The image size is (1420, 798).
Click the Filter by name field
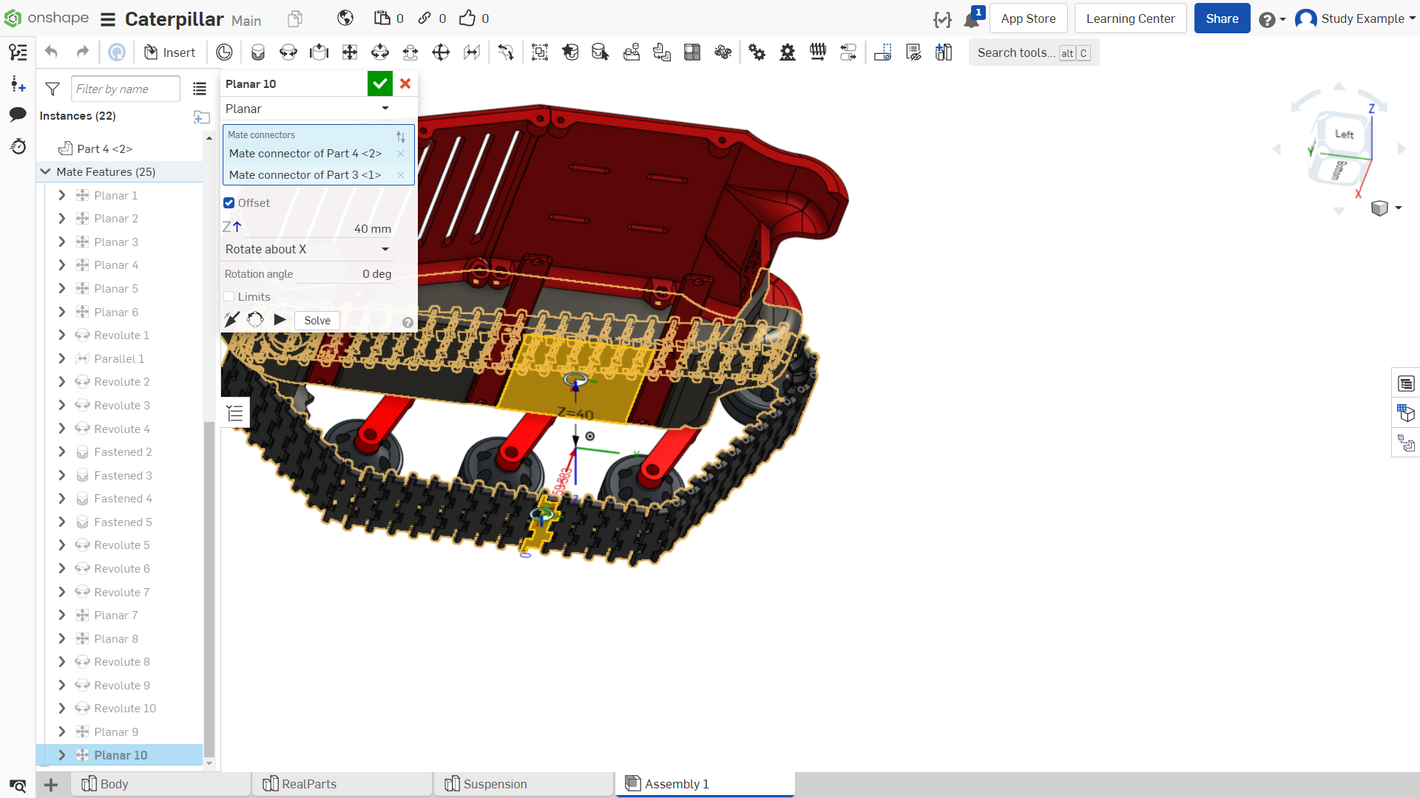pos(125,89)
